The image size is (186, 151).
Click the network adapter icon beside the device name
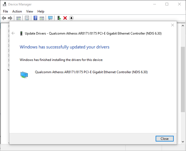24,75
